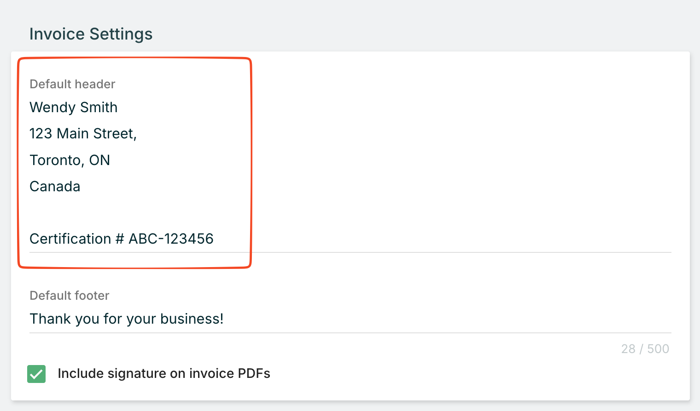Image resolution: width=700 pixels, height=411 pixels.
Task: Click the Toronto, ON line
Action: point(70,160)
